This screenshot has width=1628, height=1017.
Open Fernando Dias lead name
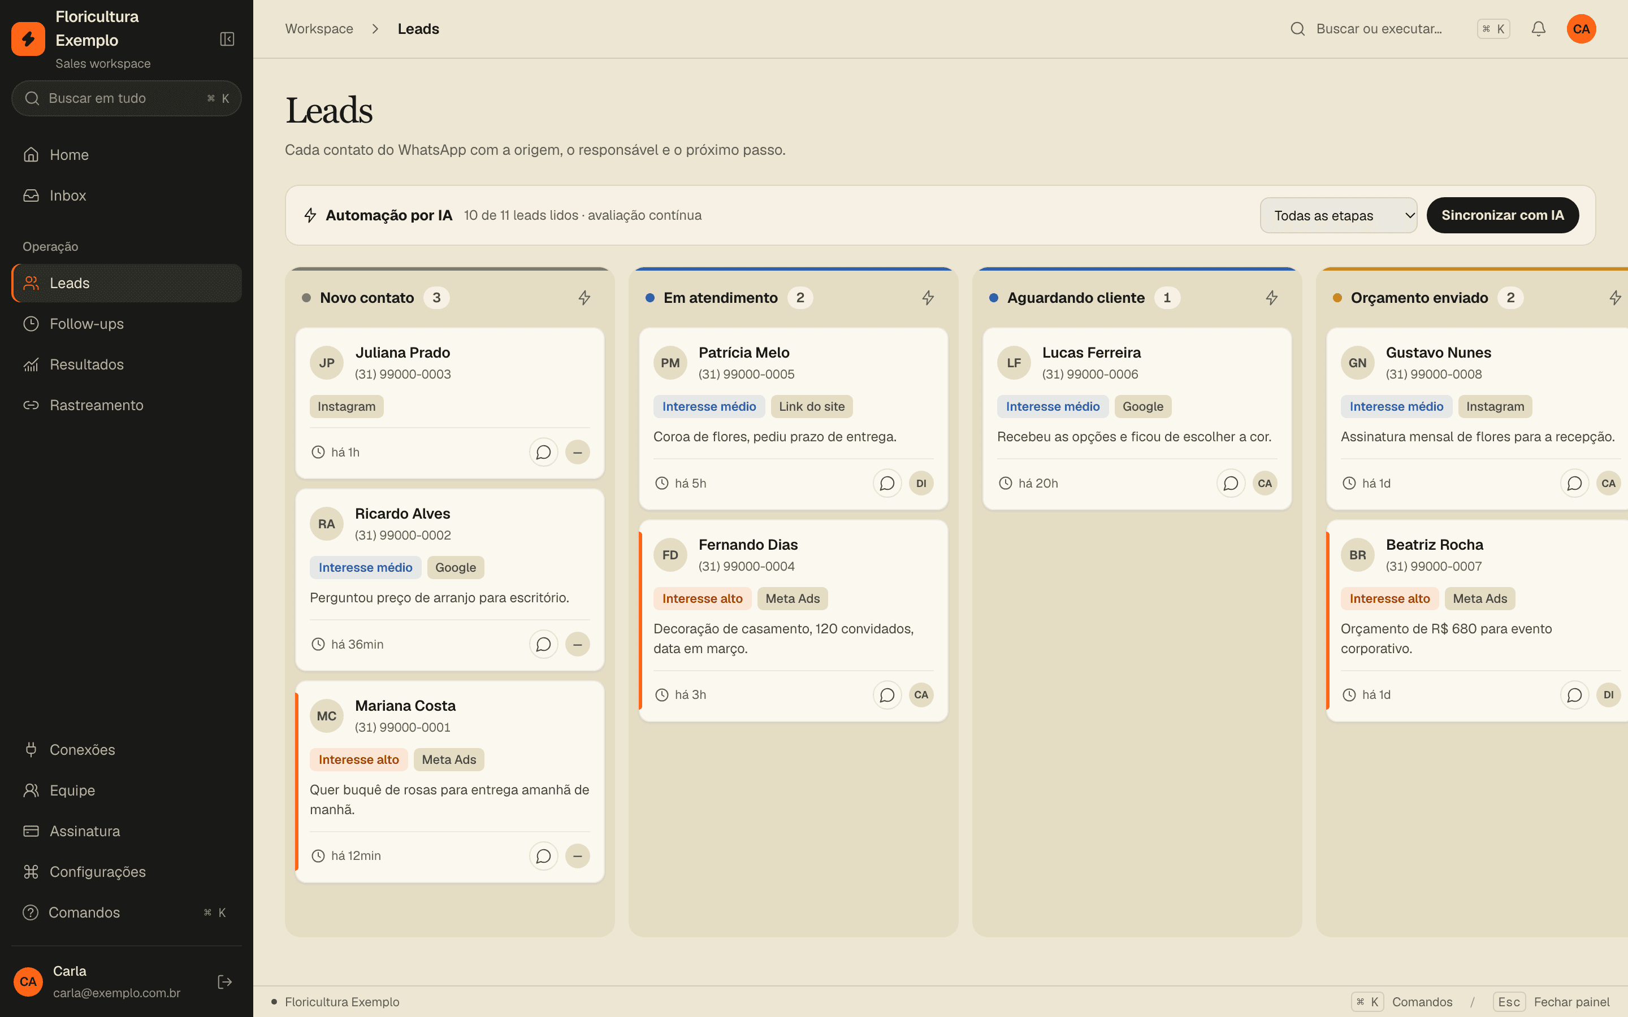[x=748, y=545]
